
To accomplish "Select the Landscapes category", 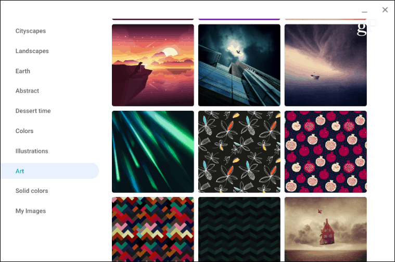I will [x=32, y=51].
